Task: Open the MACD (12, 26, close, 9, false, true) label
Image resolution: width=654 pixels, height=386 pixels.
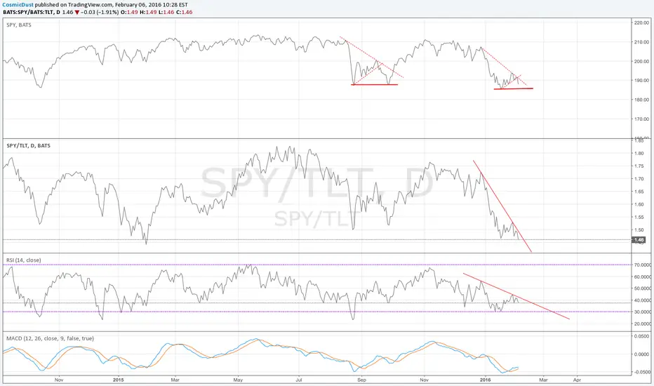Action: point(50,338)
